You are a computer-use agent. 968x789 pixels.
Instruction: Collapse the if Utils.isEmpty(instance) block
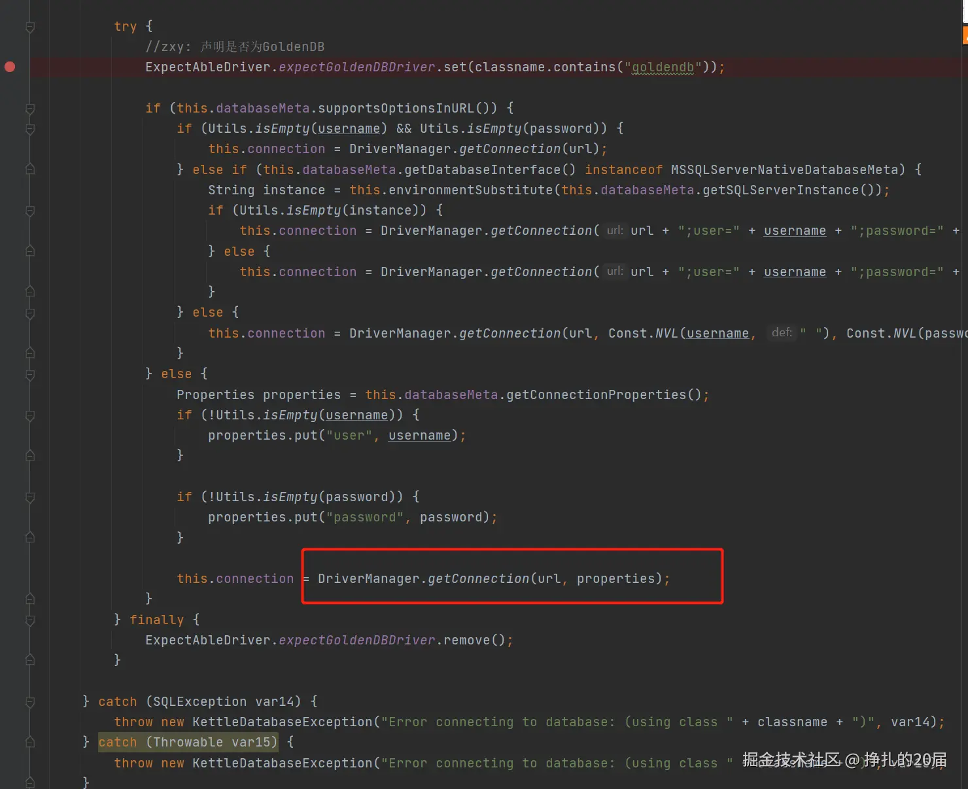30,211
